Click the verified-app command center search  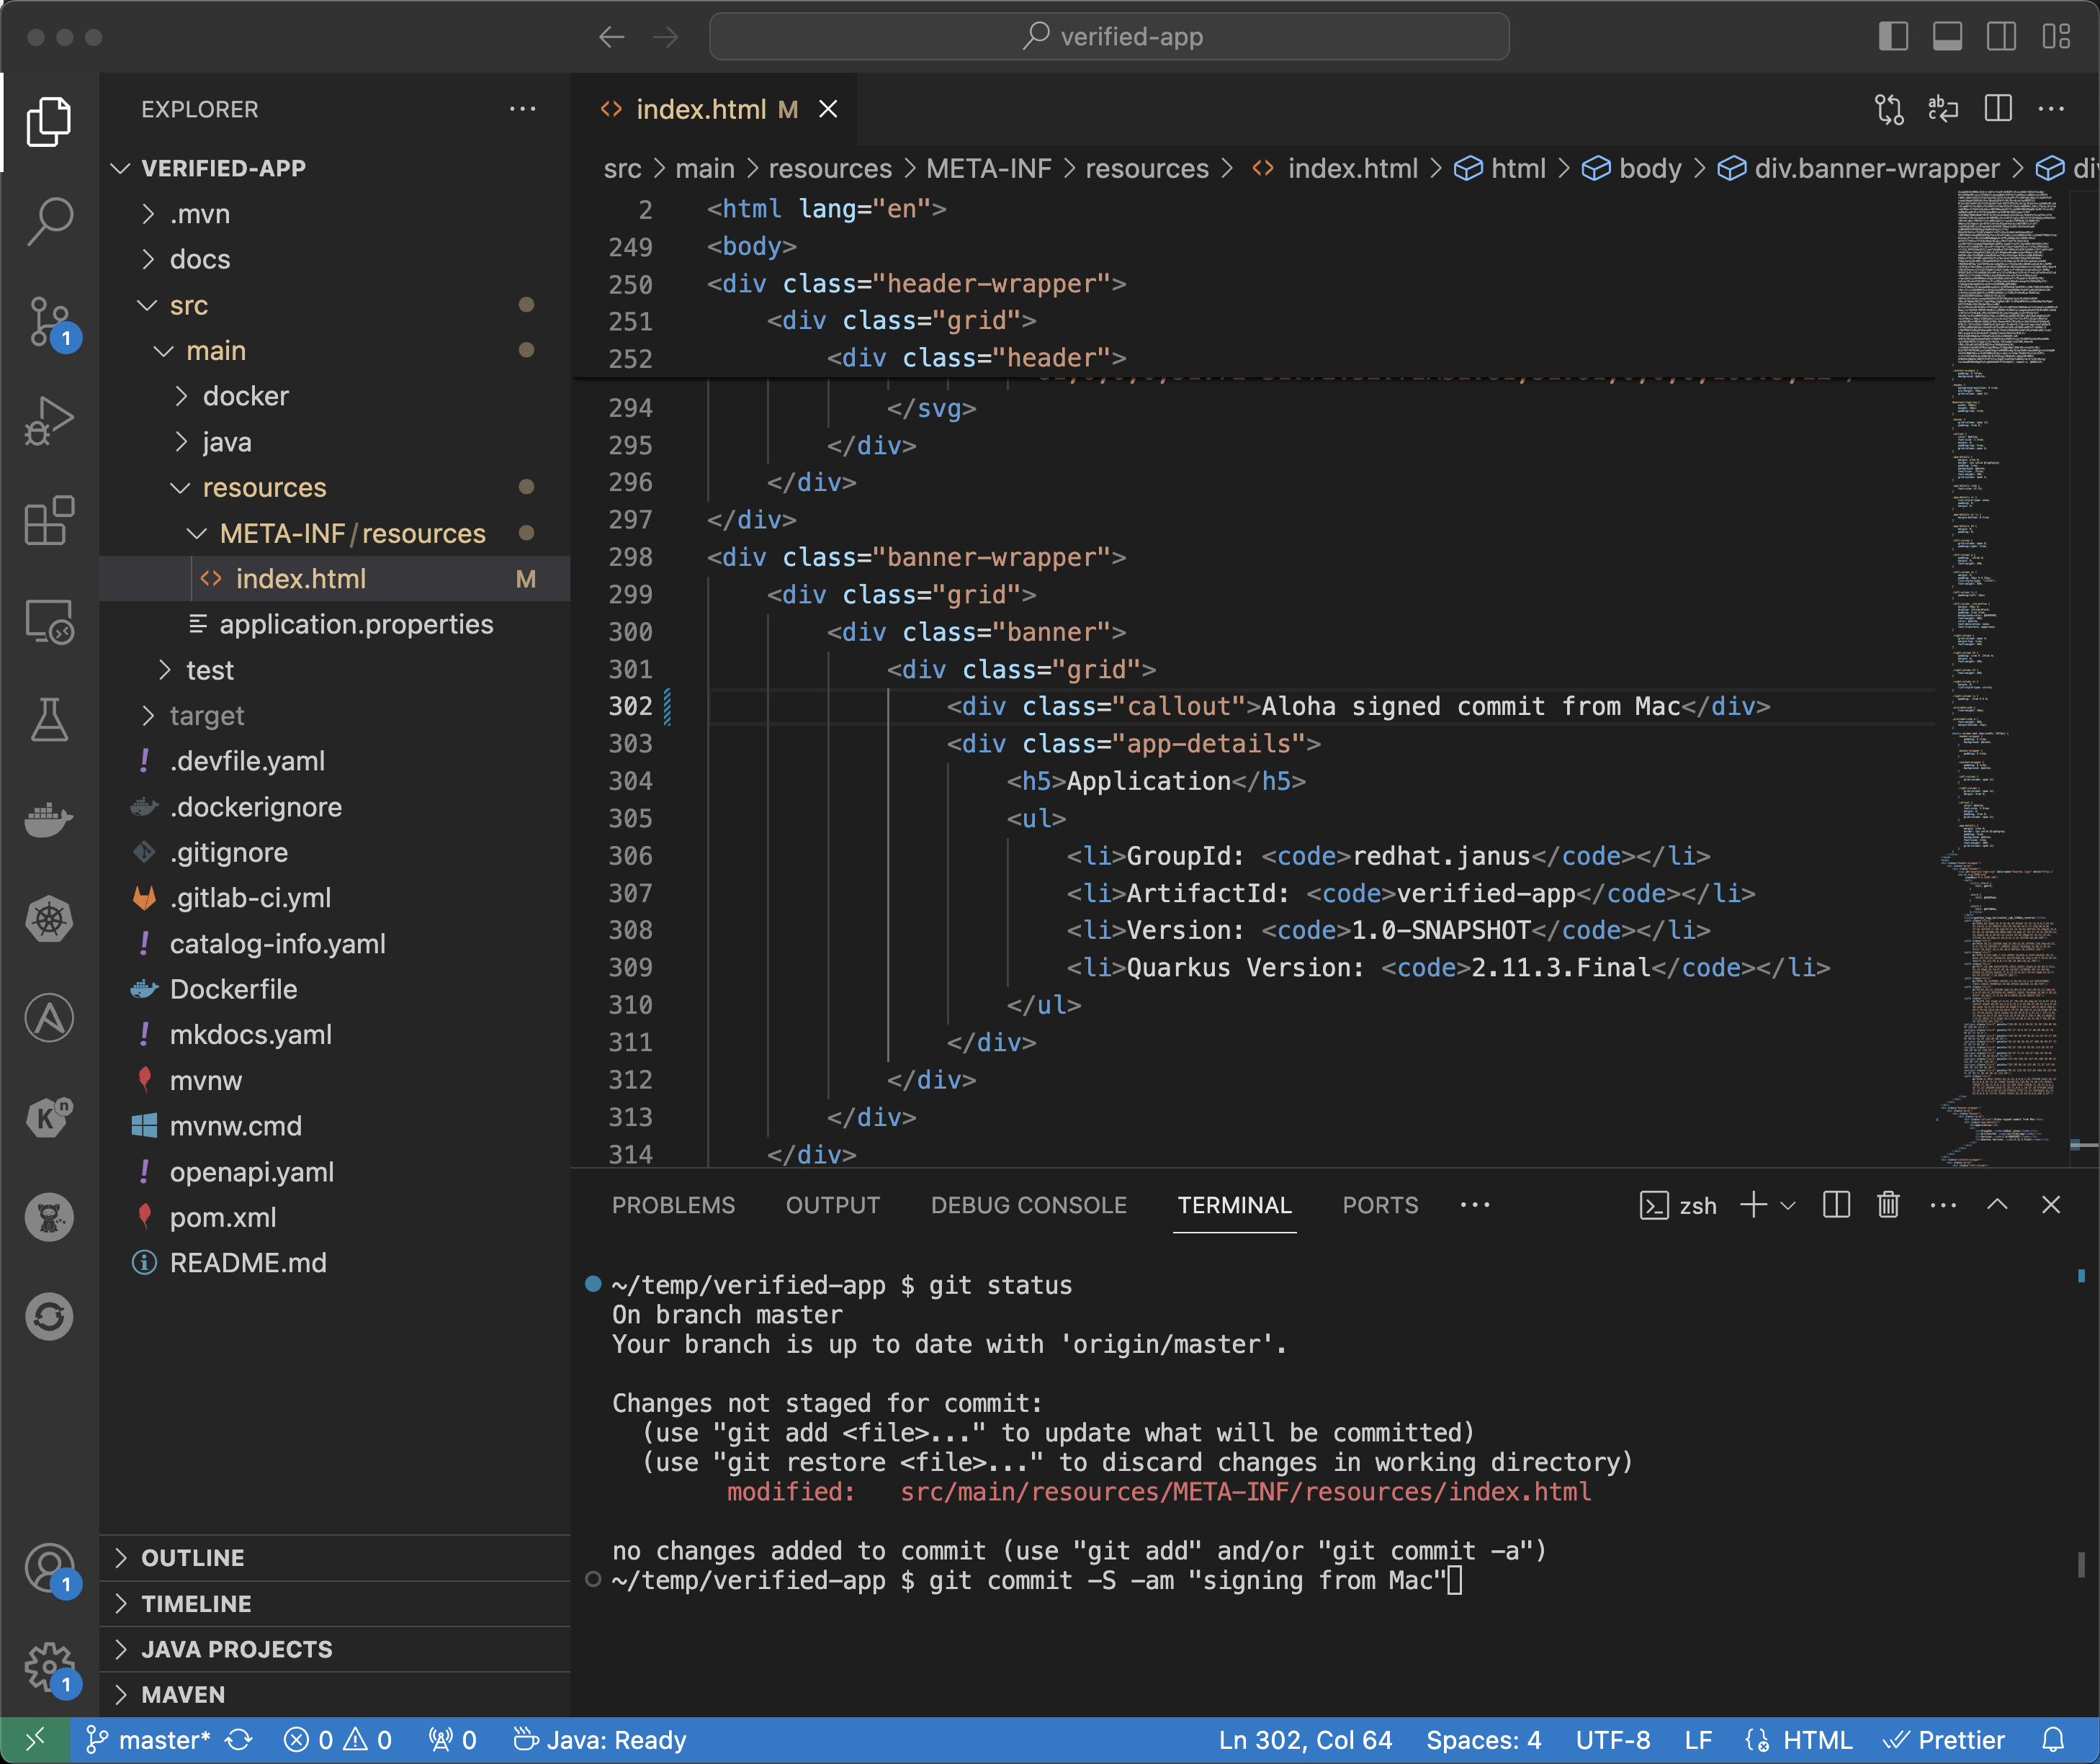(x=1109, y=37)
